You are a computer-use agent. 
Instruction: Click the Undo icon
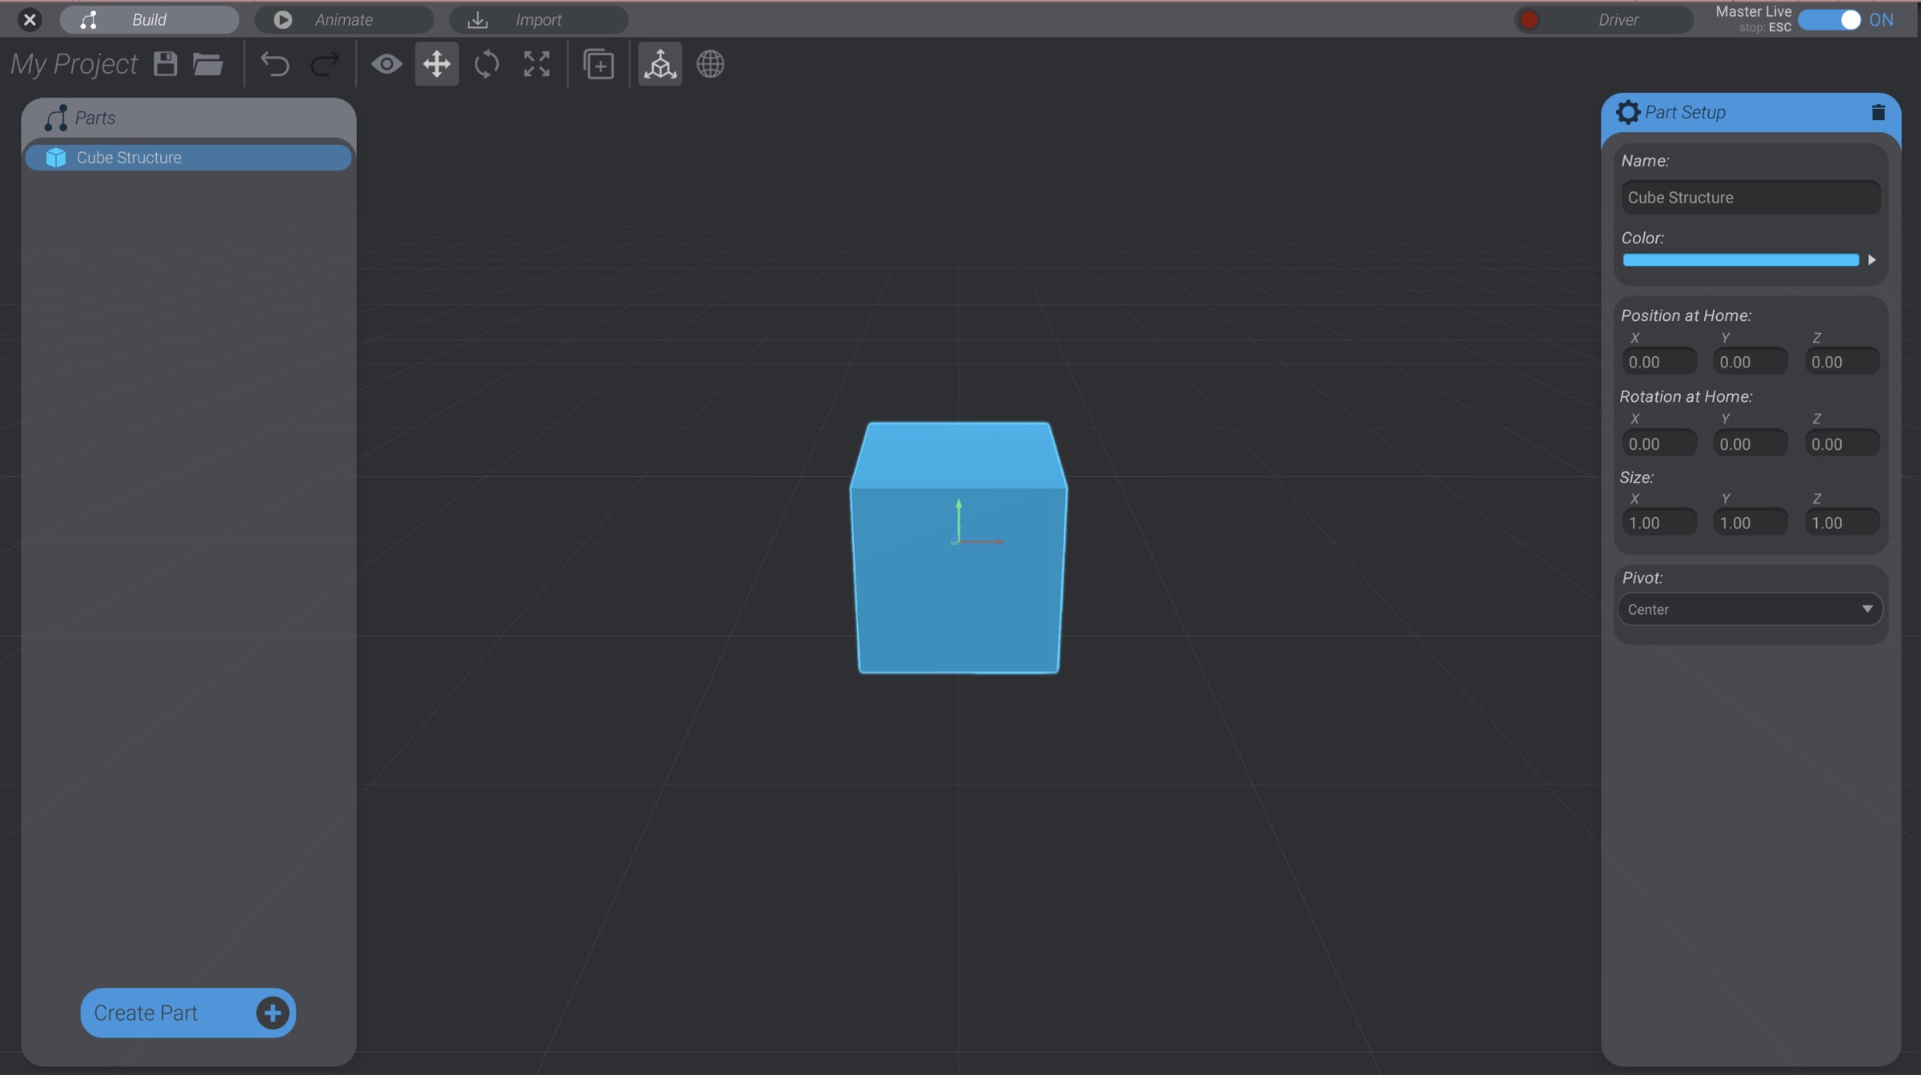pyautogui.click(x=275, y=64)
